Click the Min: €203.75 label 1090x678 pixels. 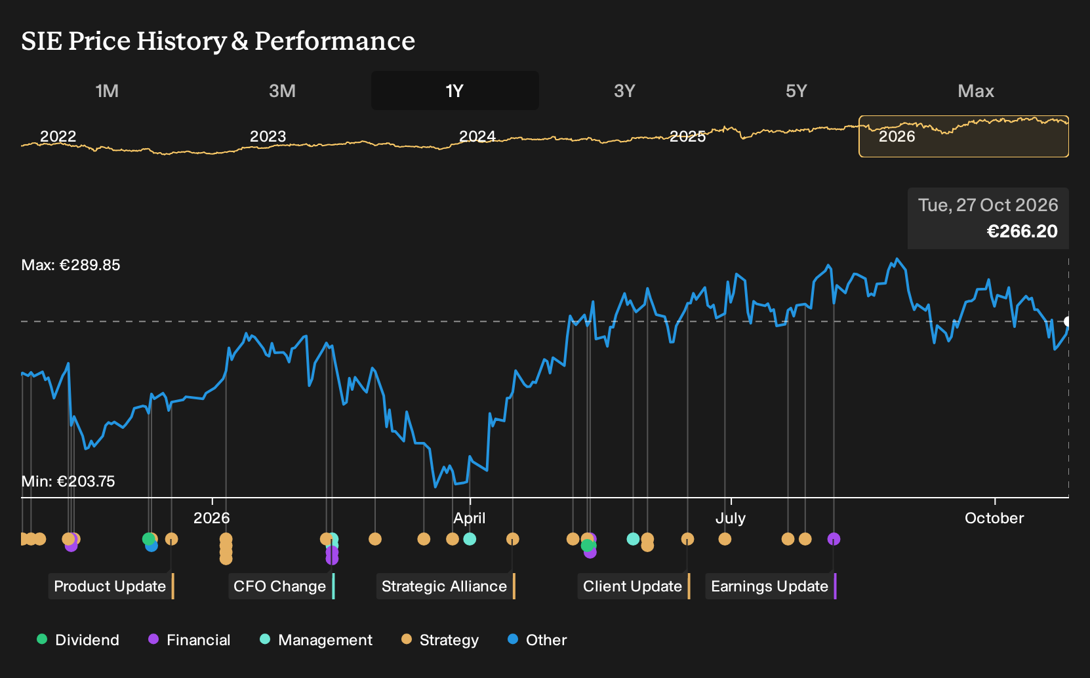coord(68,481)
